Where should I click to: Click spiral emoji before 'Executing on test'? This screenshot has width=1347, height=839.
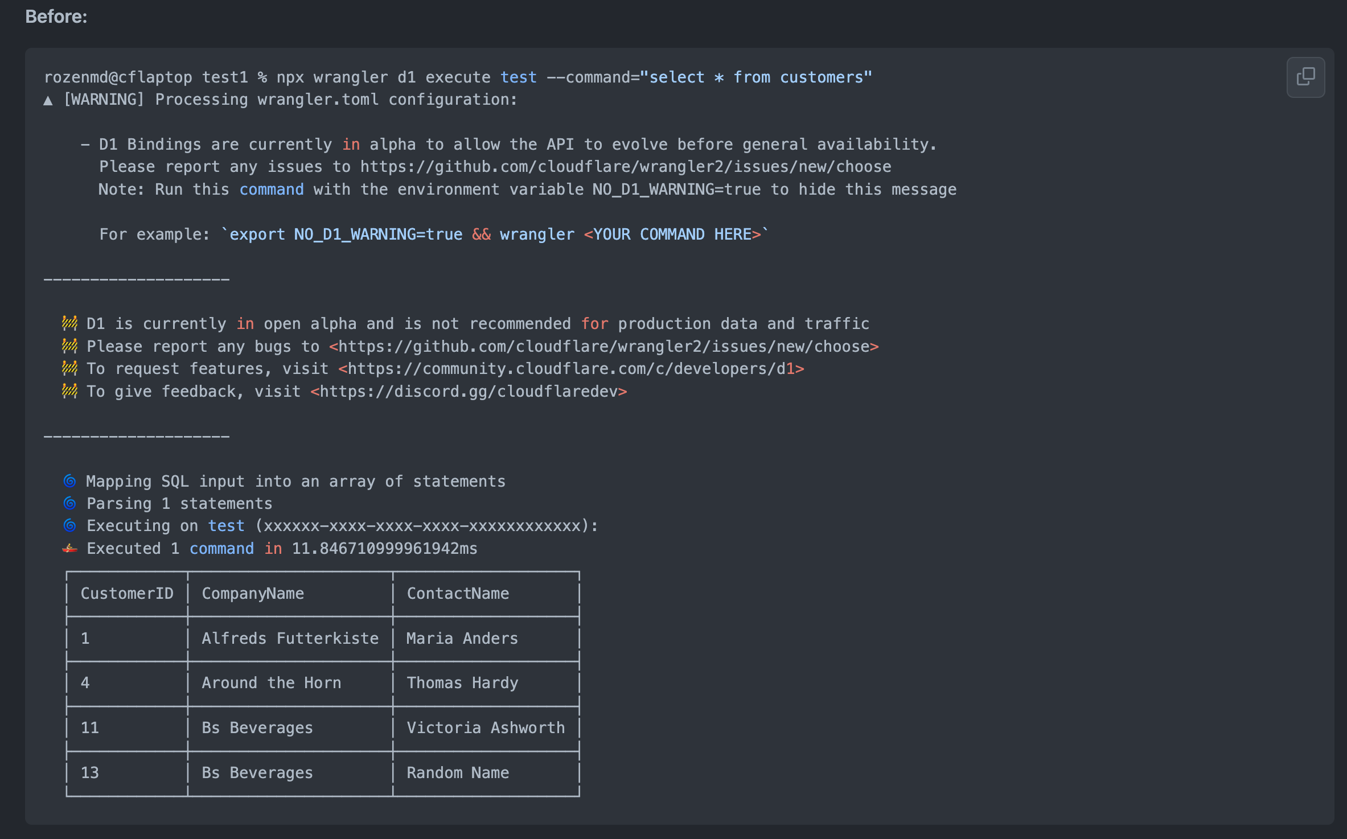click(x=69, y=525)
